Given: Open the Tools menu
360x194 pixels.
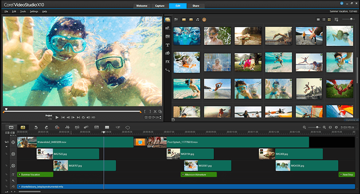Looking at the screenshot, I should click(x=23, y=11).
